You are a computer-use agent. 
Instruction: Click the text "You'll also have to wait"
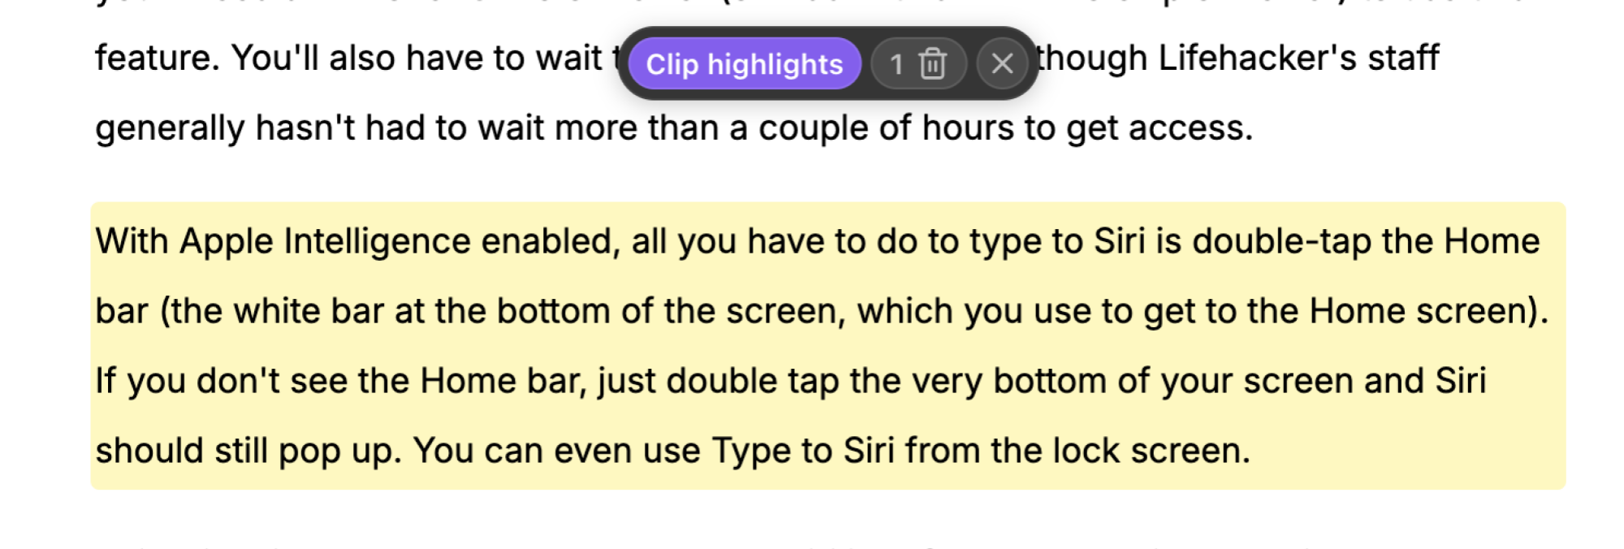click(x=417, y=58)
